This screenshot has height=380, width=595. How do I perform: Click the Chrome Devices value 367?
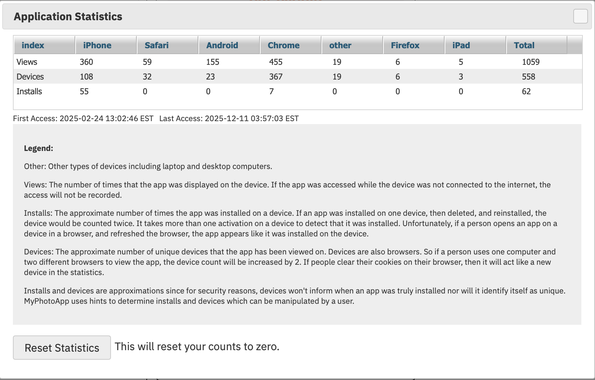click(x=276, y=77)
